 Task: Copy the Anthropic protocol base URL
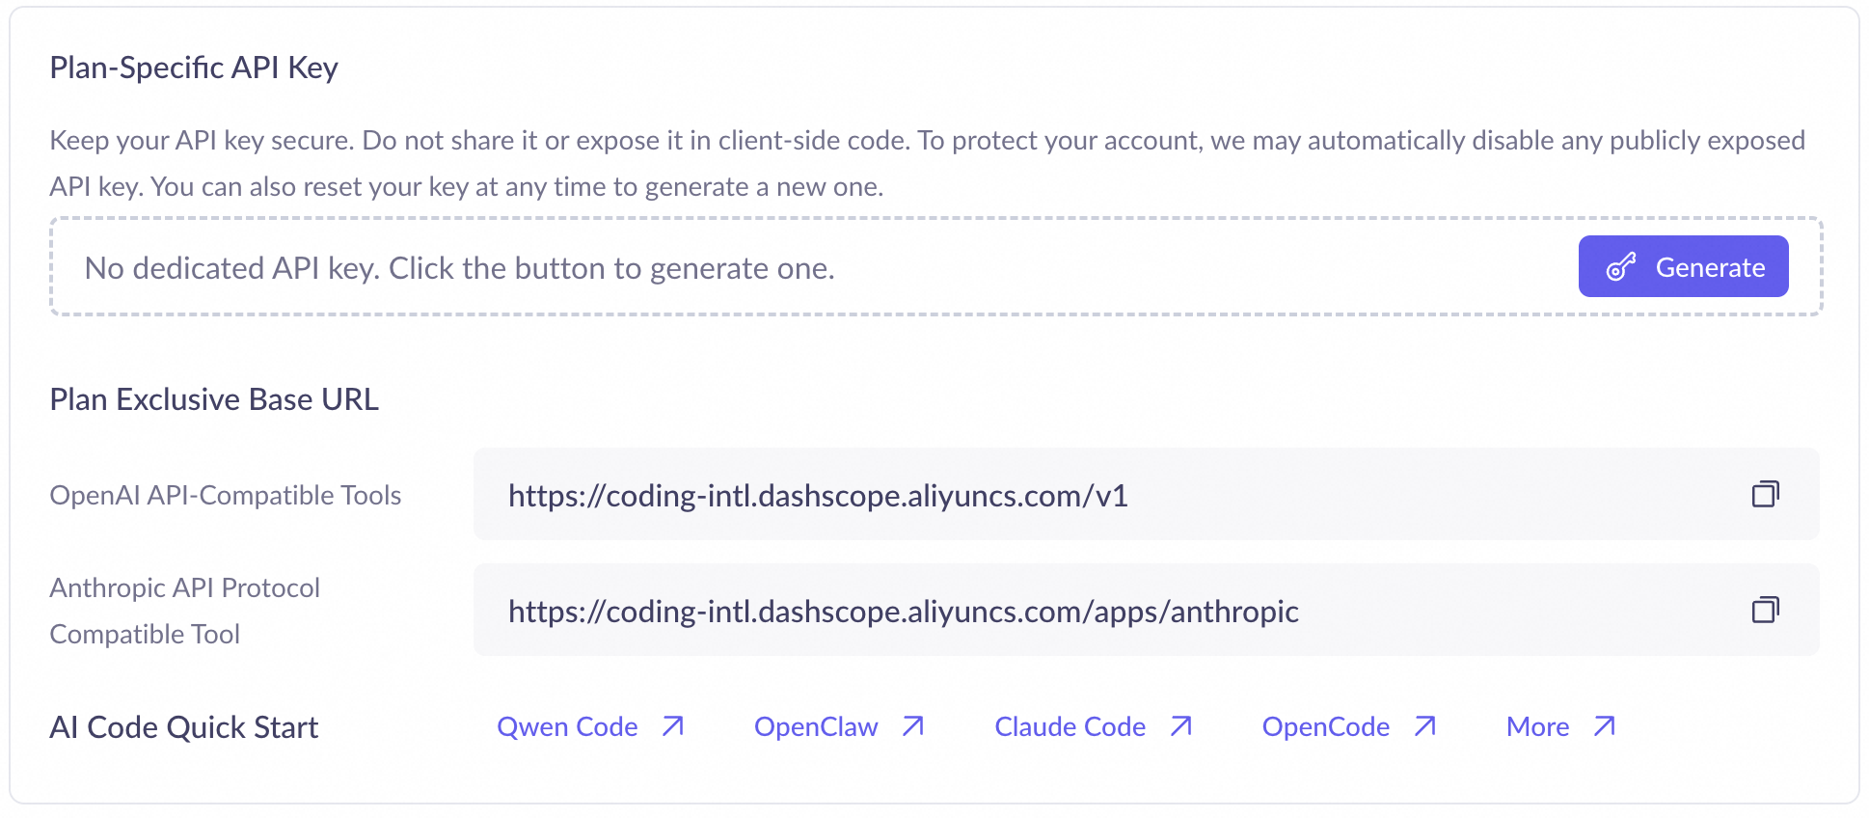(1765, 611)
